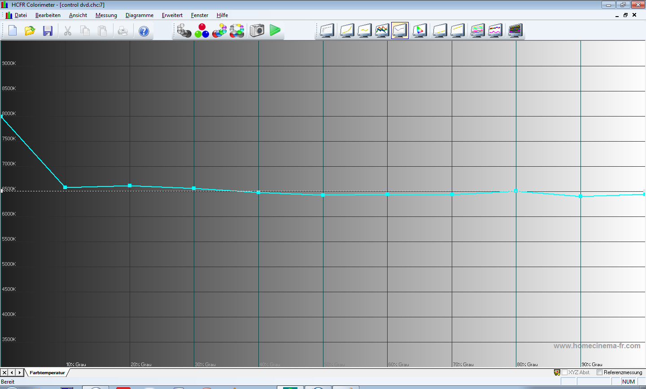Image resolution: width=646 pixels, height=389 pixels.
Task: Click the ring of colored spheres icon
Action: tap(237, 30)
